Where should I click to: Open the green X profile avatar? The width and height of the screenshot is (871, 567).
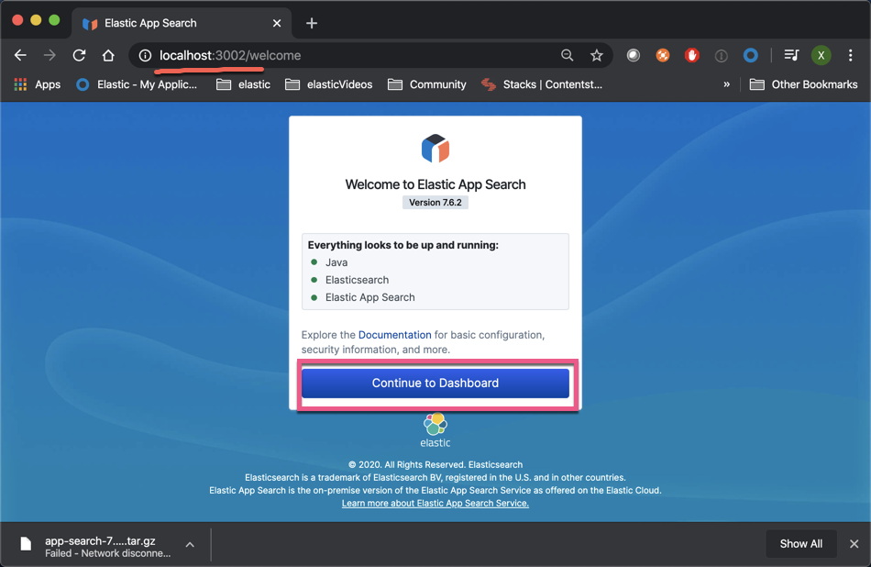821,55
